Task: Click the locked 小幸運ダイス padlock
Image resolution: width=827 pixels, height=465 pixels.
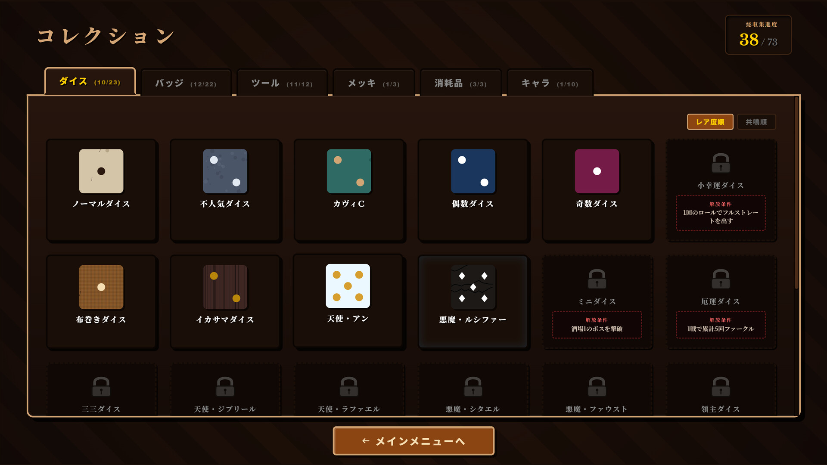Action: pos(721,163)
